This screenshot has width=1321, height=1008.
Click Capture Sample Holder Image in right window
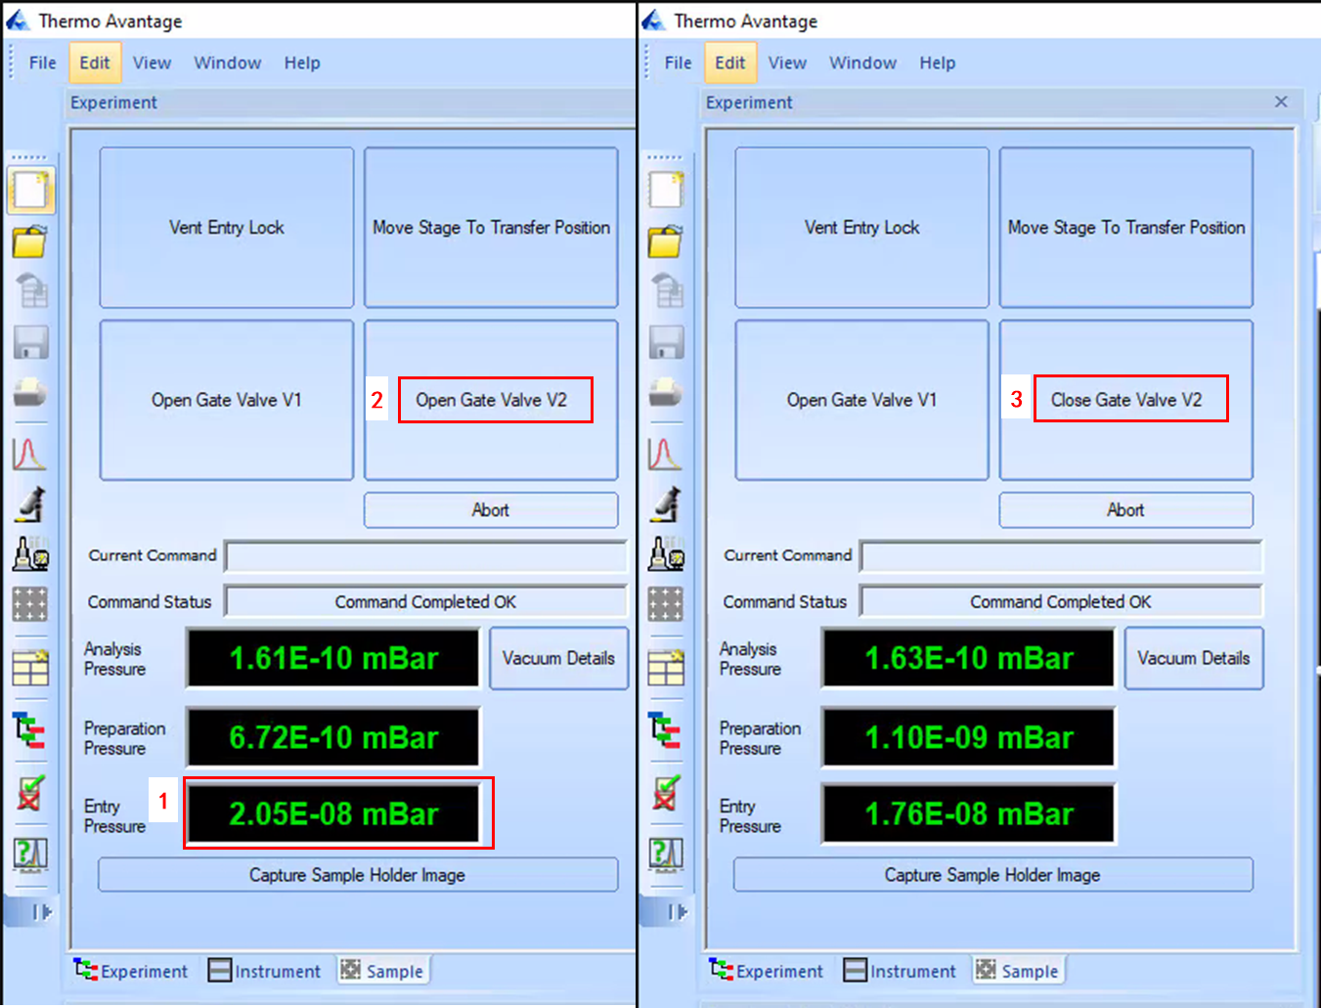(992, 875)
